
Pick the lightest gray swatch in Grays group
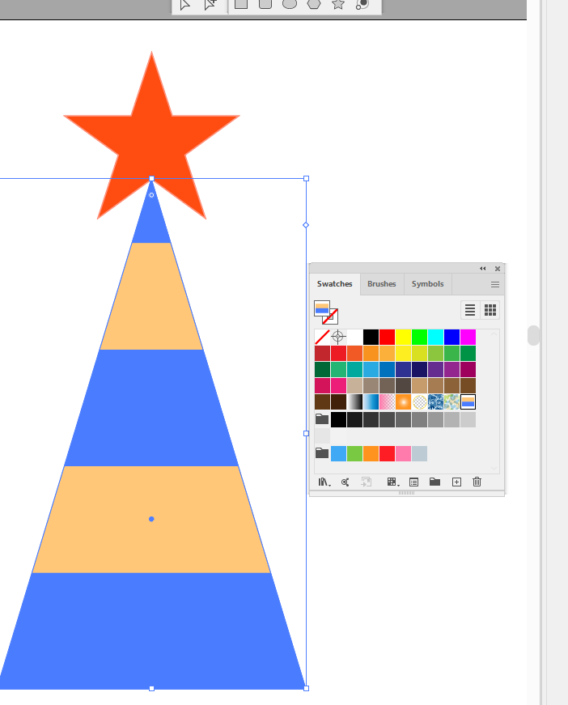pyautogui.click(x=468, y=419)
